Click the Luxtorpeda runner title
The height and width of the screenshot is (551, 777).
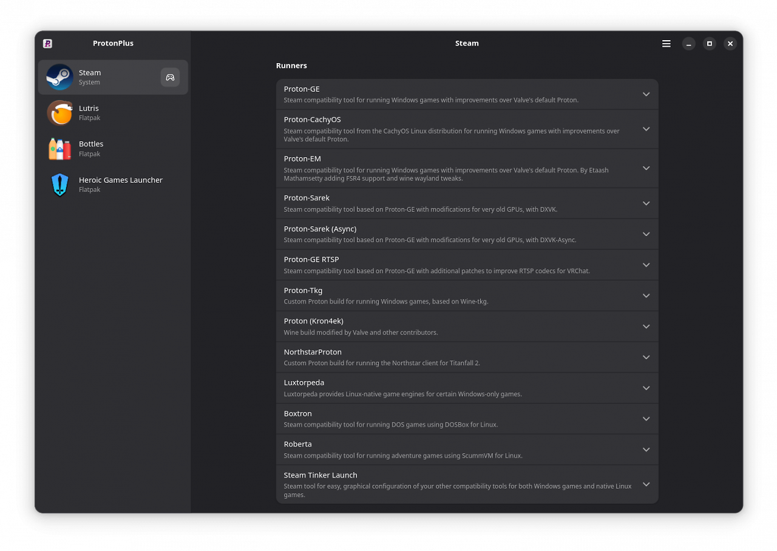click(x=304, y=383)
